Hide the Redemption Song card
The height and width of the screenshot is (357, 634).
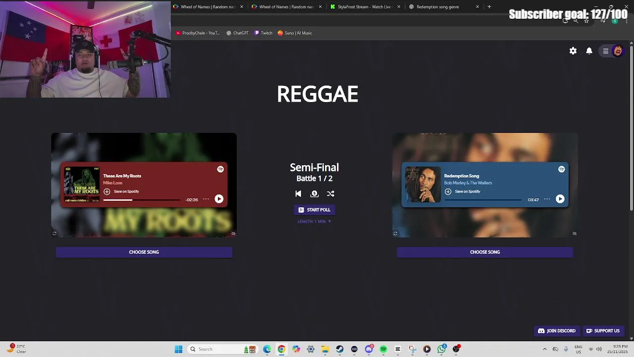[574, 234]
